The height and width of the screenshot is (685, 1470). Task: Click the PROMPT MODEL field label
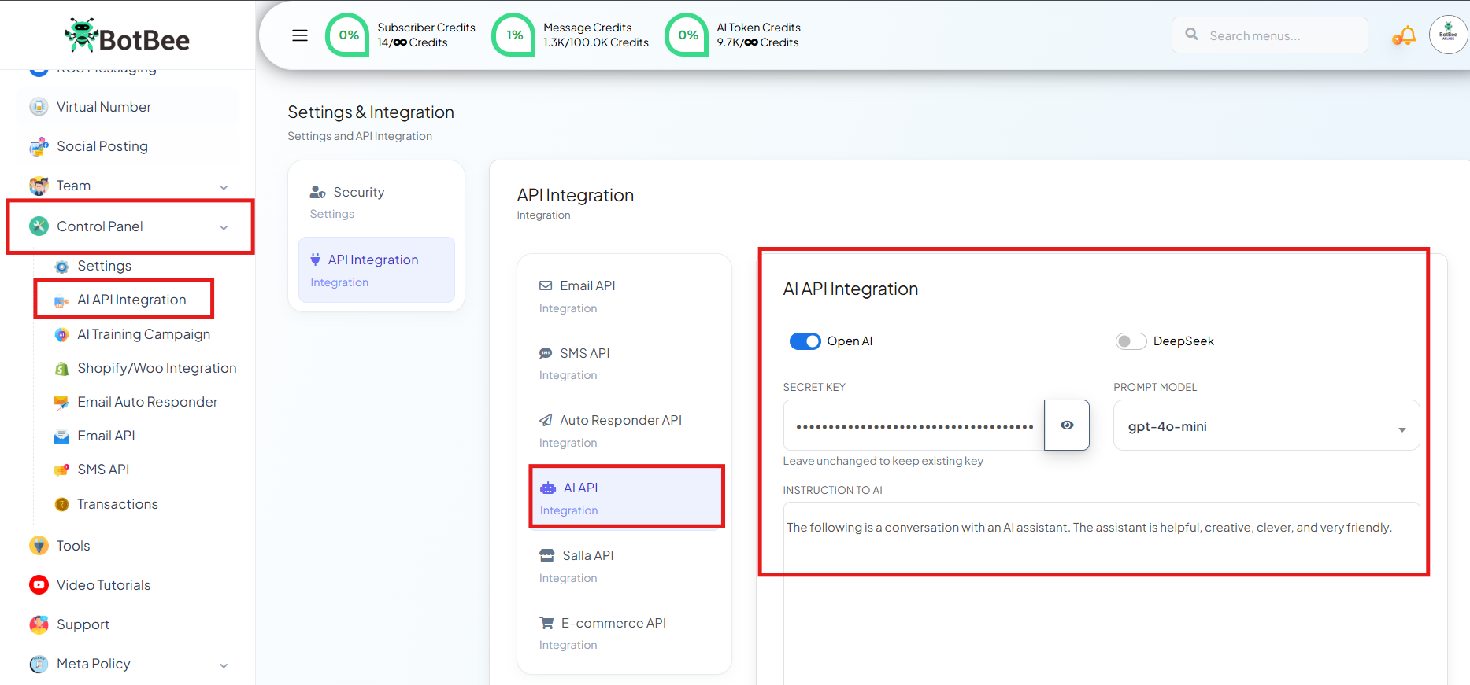pos(1155,387)
